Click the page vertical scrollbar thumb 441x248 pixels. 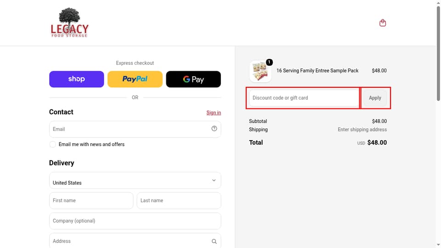[438, 53]
